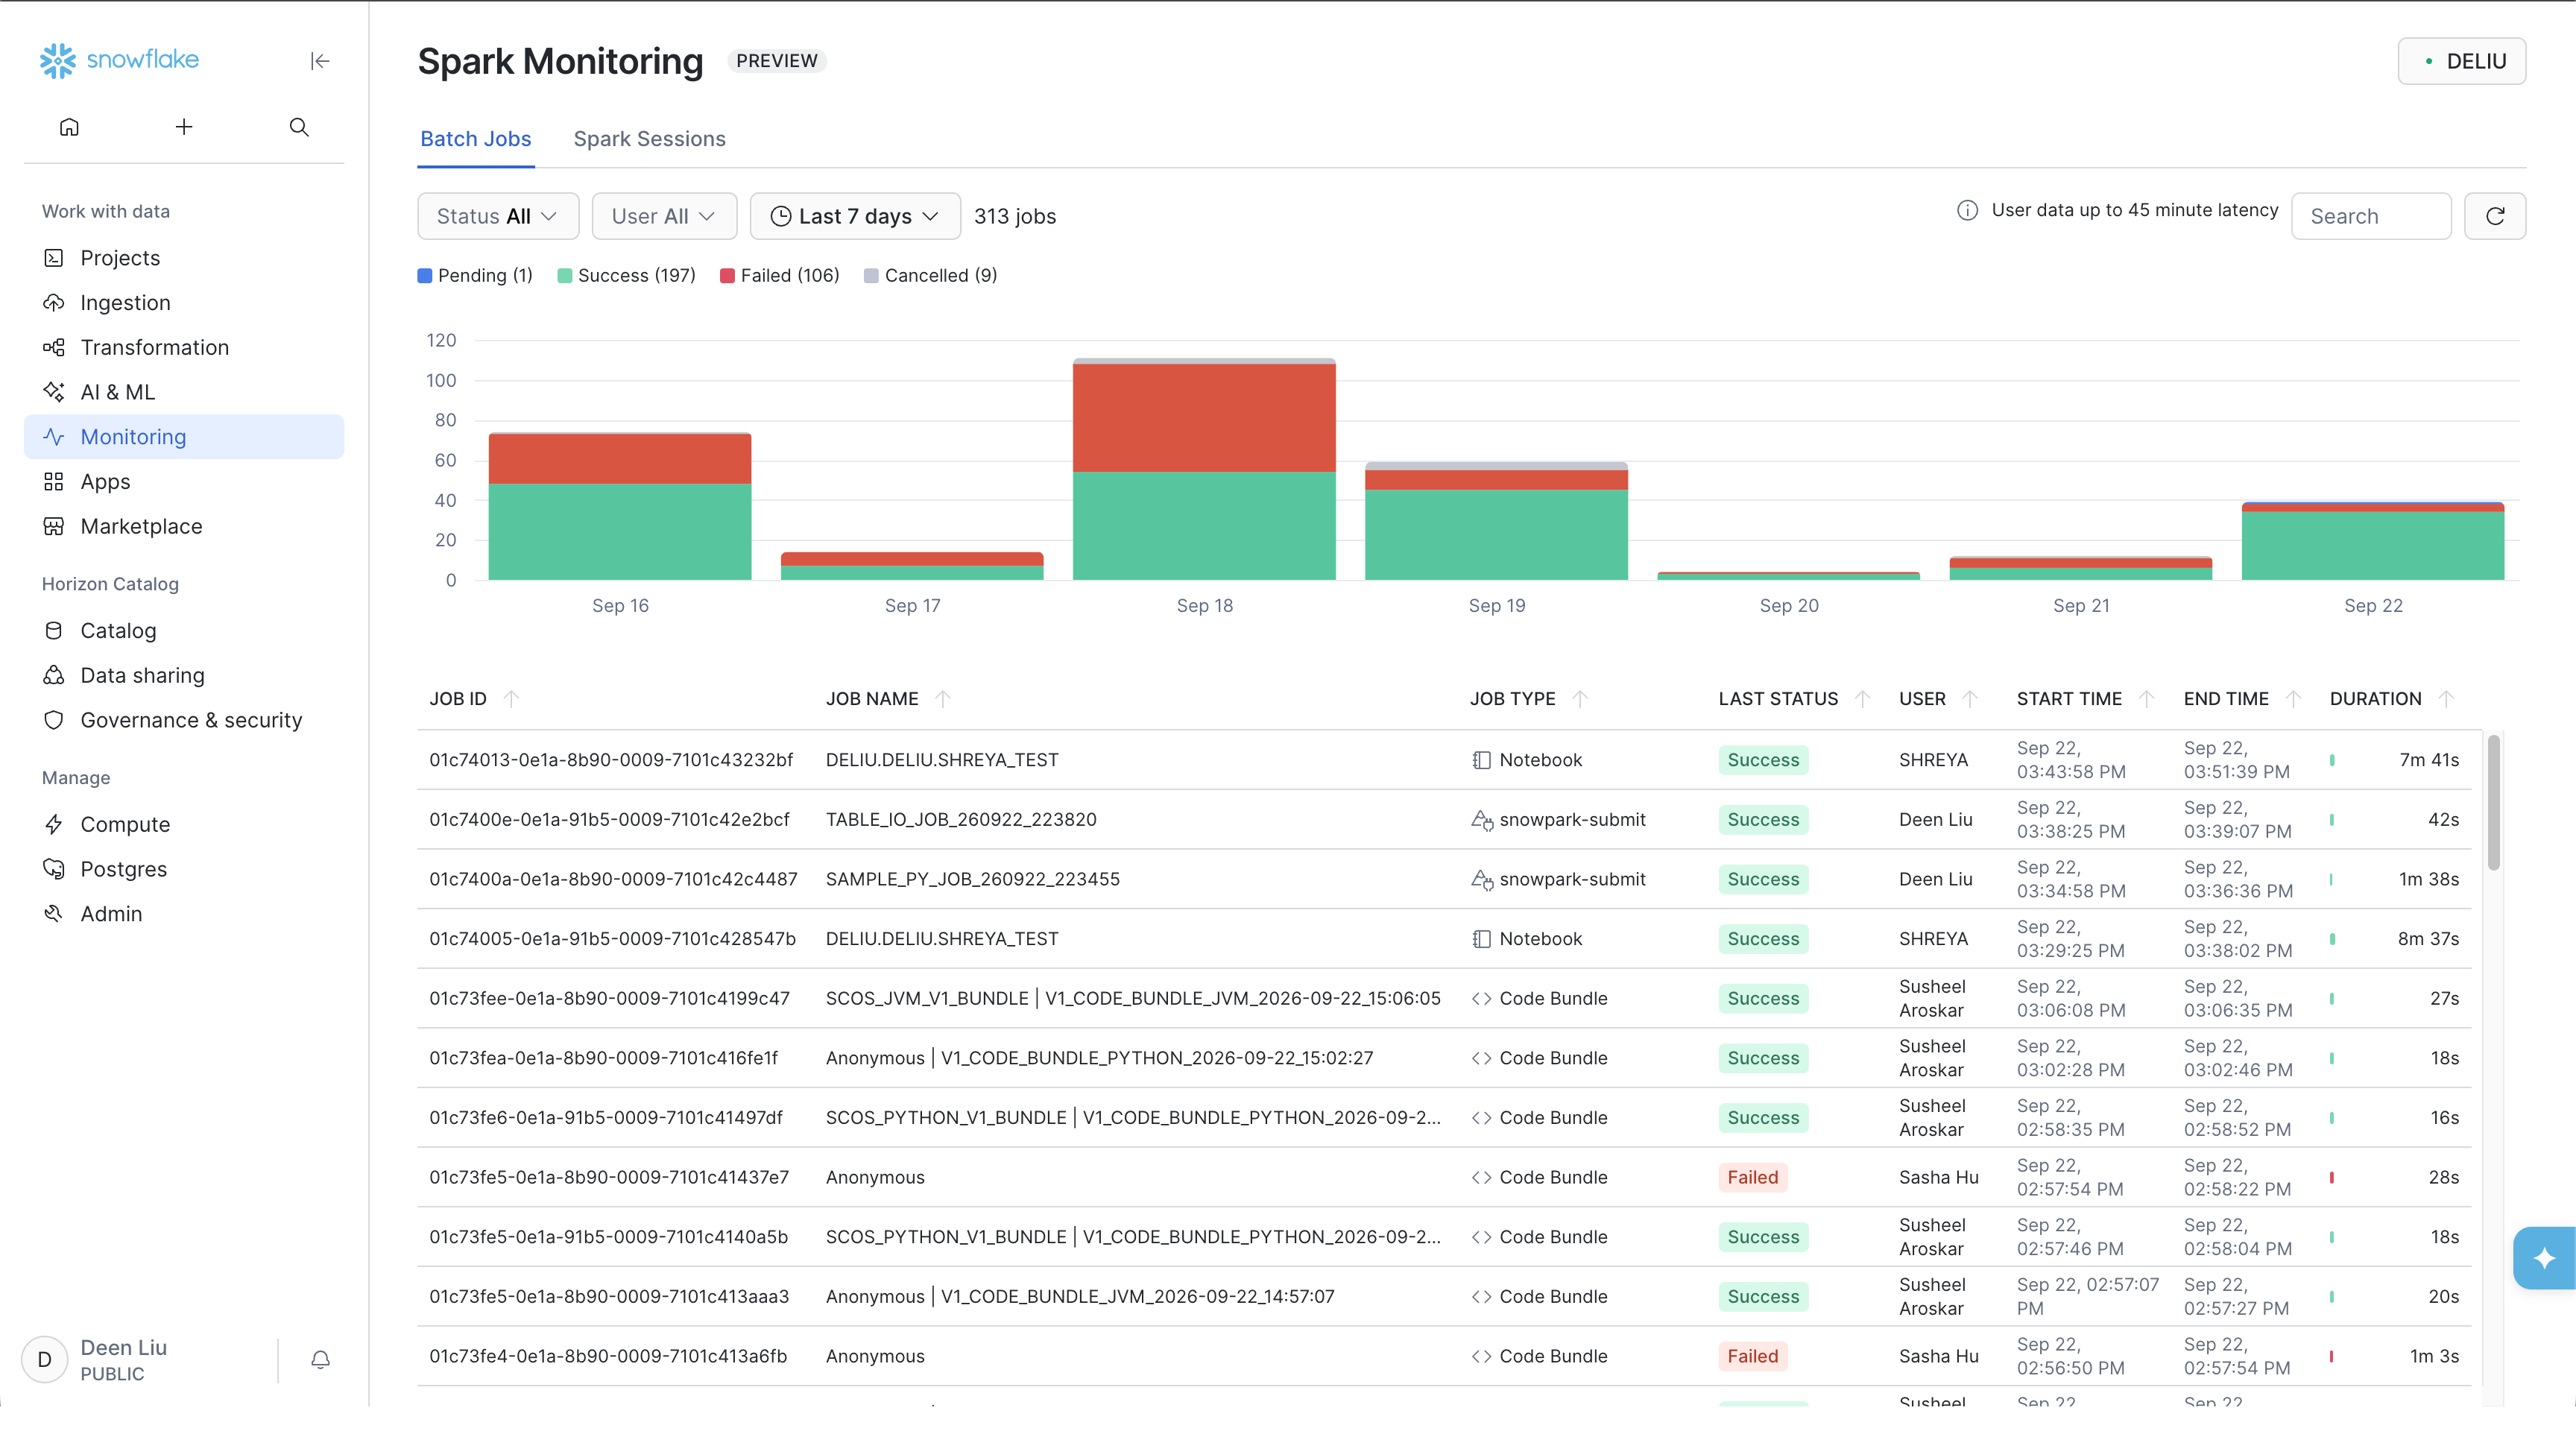Click the Sep 22 chart bar

2373,541
